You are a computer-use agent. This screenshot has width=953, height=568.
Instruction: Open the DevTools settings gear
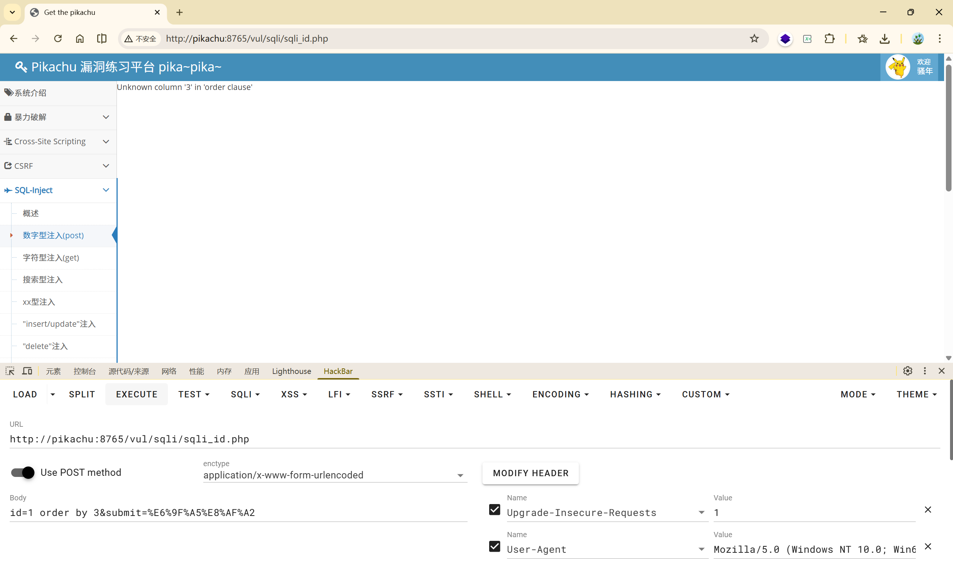pos(908,371)
